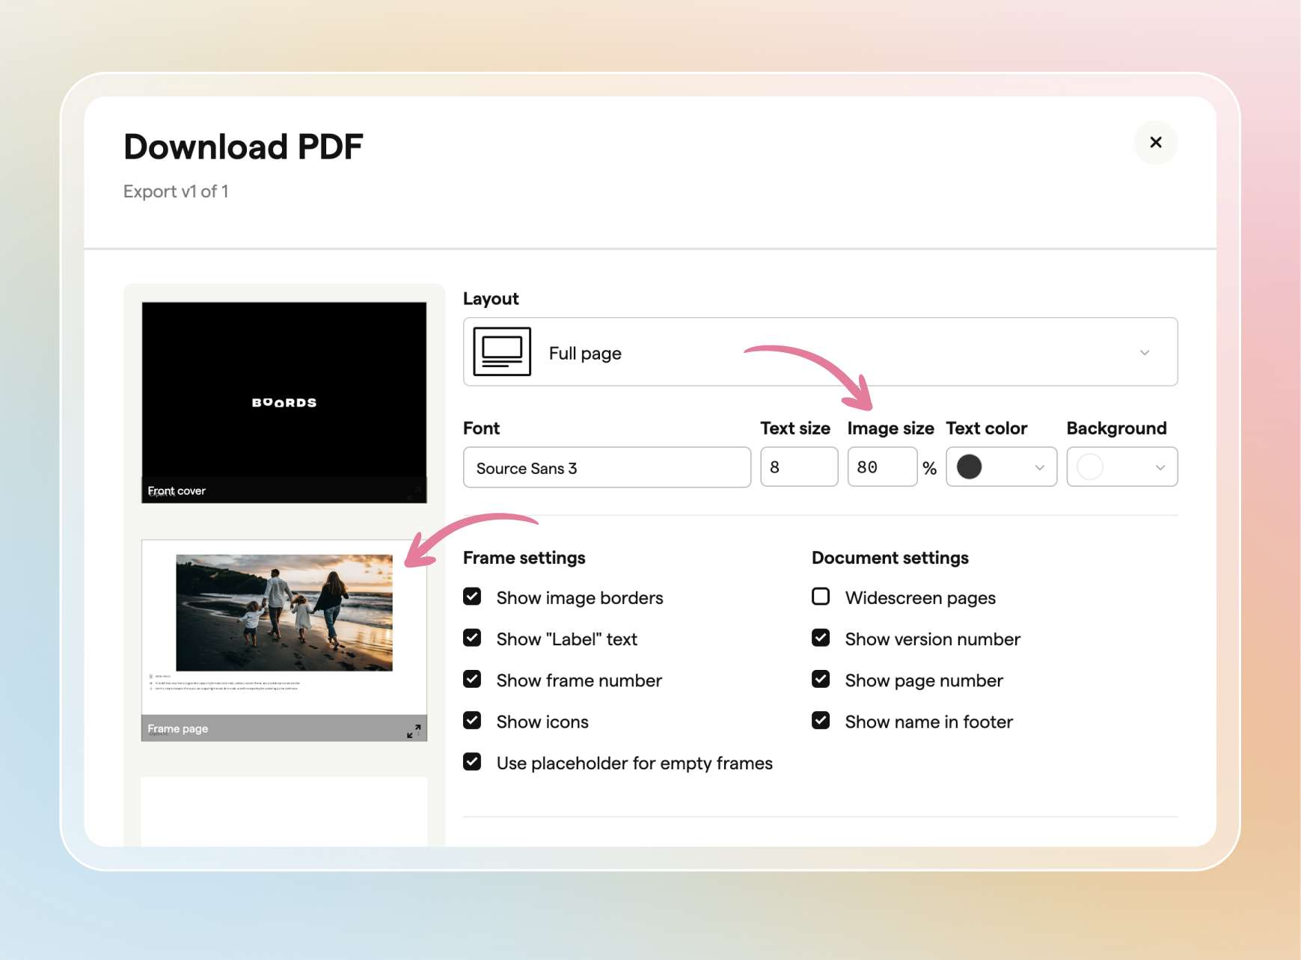Click the "Download PDF" title
The width and height of the screenshot is (1301, 960).
[243, 147]
